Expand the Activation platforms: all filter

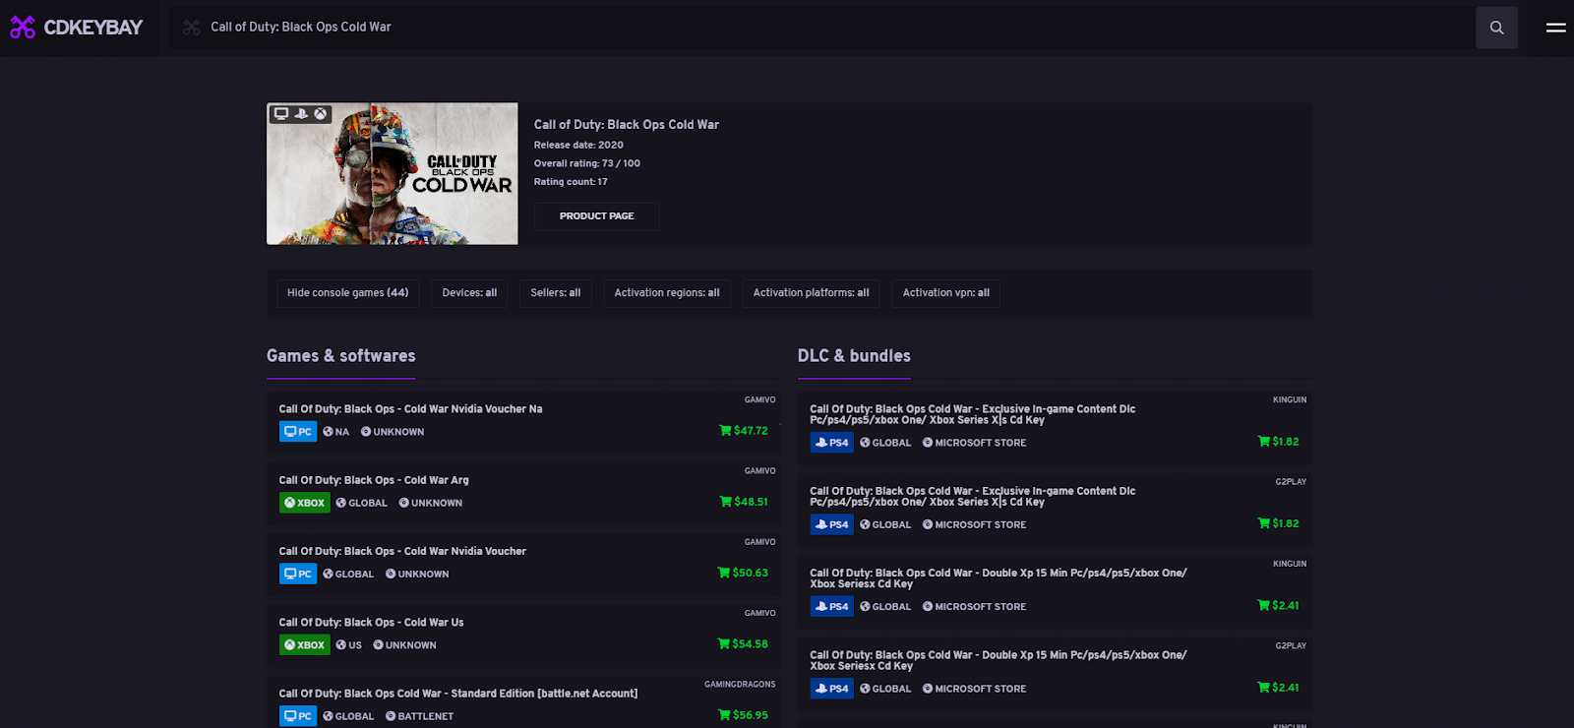(812, 293)
